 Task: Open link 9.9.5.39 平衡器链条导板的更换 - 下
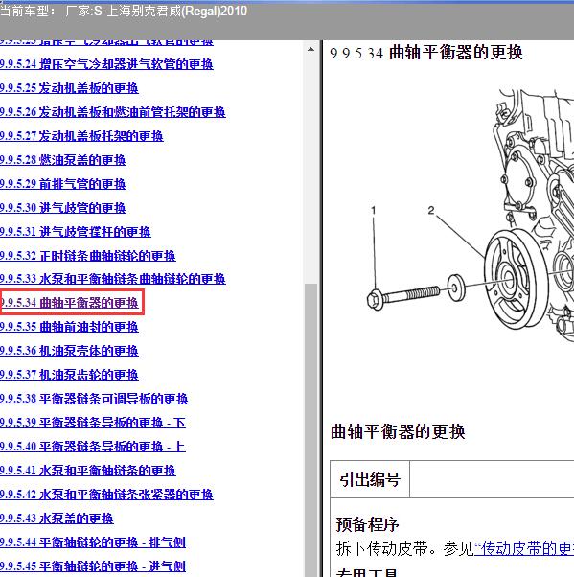[x=93, y=423]
